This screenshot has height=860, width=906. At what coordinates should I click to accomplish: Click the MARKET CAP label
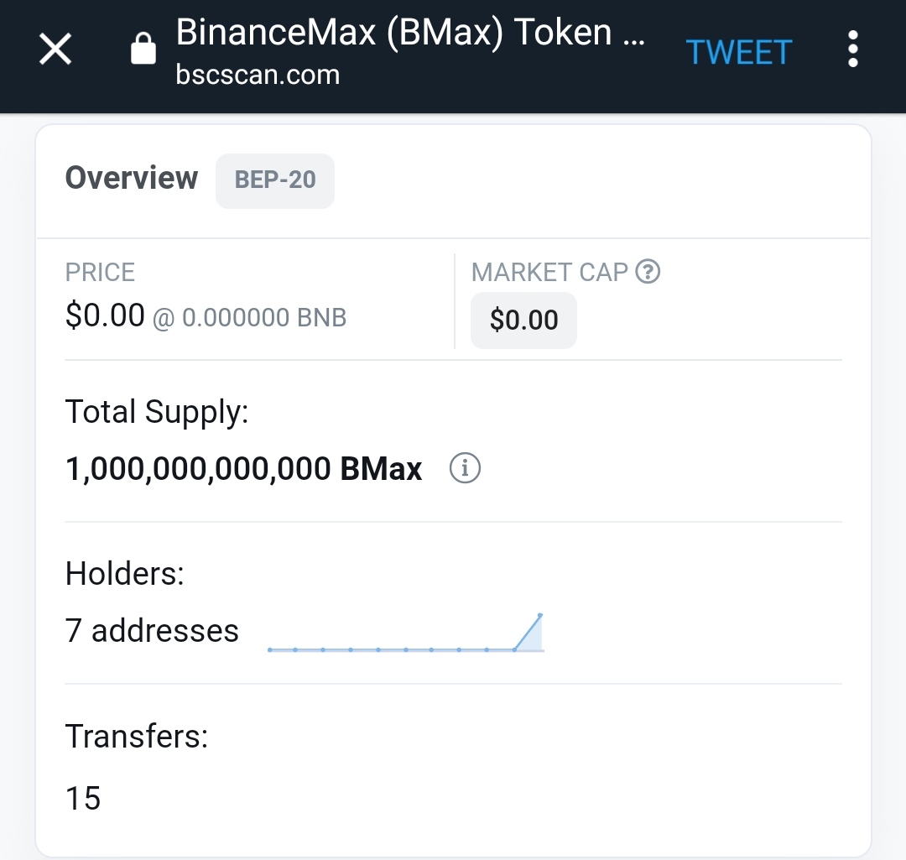tap(549, 272)
